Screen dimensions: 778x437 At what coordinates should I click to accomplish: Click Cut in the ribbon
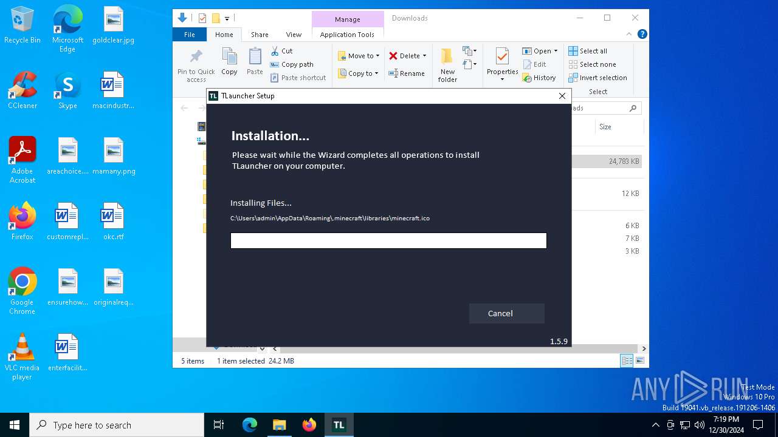[281, 51]
